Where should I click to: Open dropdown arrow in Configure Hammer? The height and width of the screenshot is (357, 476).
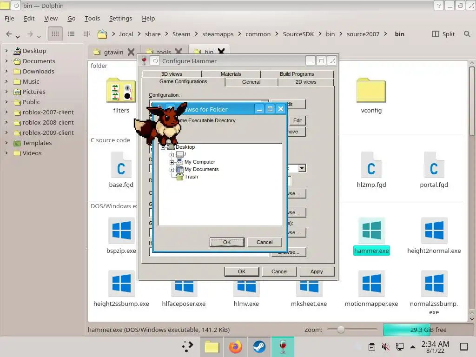[x=302, y=168]
